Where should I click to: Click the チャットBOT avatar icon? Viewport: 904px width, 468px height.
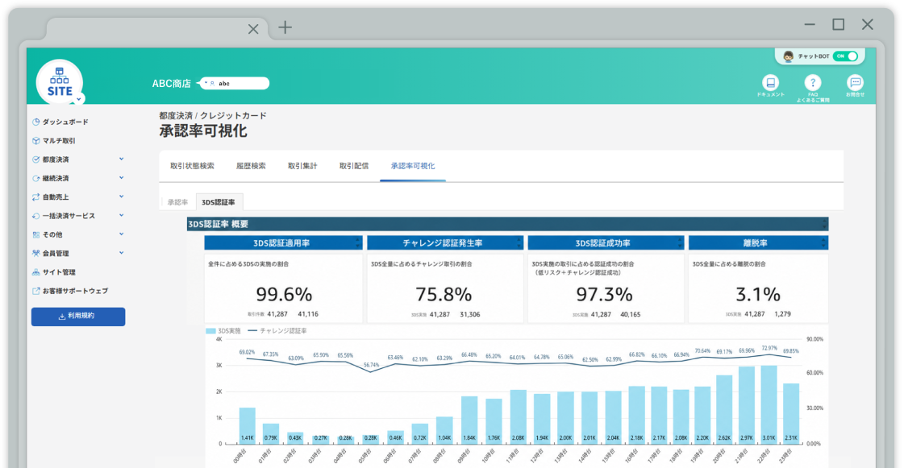[788, 56]
